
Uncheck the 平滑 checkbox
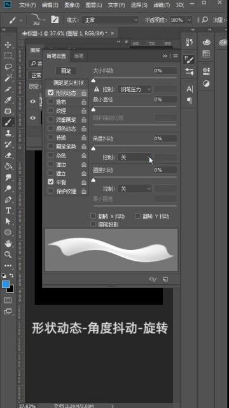(51, 182)
